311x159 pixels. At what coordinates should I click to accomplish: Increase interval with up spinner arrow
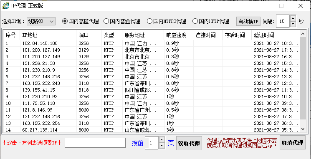293,18
